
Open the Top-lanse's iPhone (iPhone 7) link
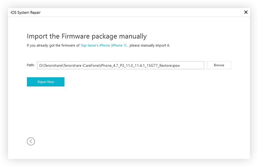point(104,45)
